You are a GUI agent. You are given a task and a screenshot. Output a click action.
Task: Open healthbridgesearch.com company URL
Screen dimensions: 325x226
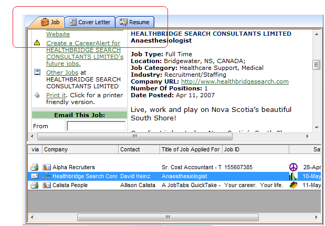pos(235,81)
